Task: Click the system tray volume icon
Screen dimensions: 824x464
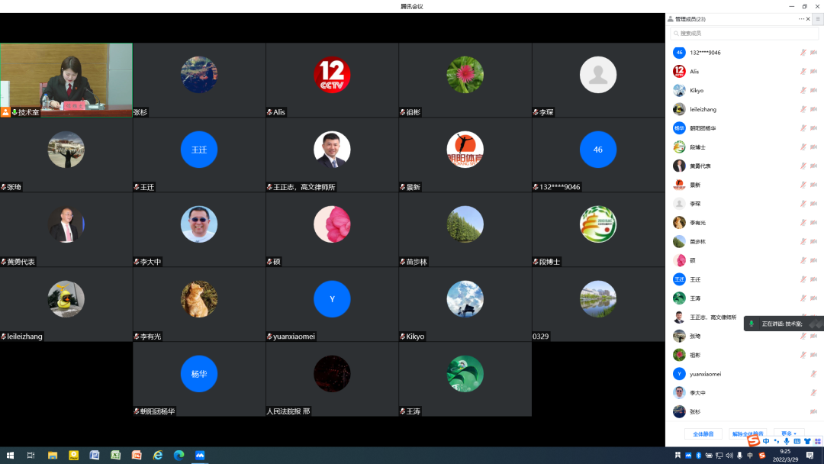Action: click(729, 456)
